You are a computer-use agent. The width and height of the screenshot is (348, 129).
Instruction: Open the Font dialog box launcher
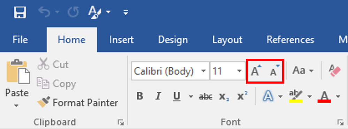click(x=340, y=122)
